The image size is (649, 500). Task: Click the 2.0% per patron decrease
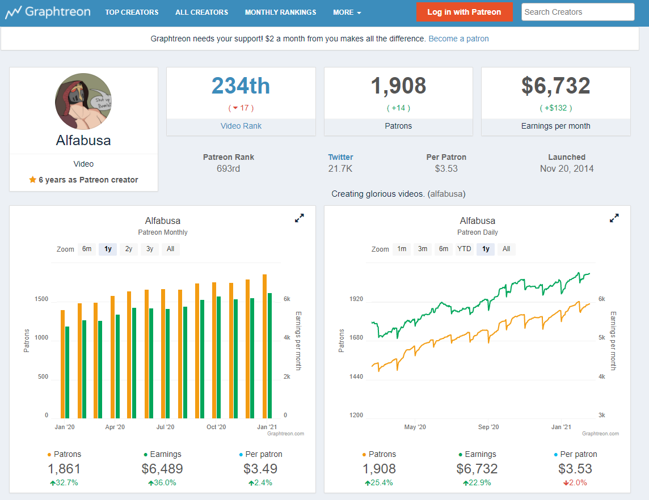pyautogui.click(x=575, y=482)
